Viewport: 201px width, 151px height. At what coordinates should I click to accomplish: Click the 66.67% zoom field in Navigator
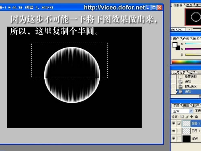coord(178,29)
